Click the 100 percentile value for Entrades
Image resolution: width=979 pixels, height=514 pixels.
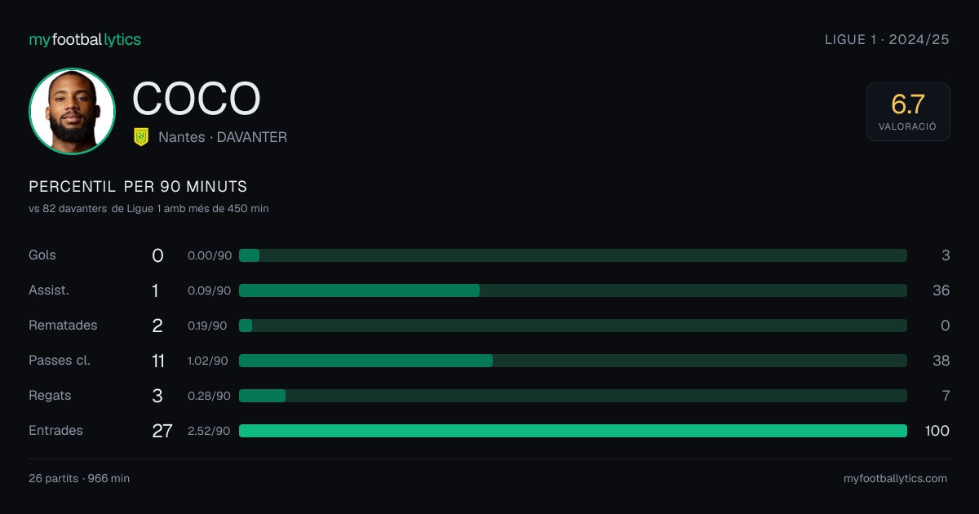pyautogui.click(x=937, y=431)
